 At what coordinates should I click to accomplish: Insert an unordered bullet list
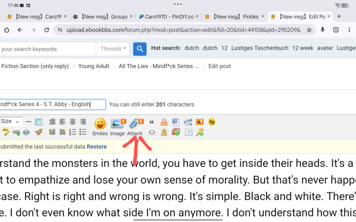(83, 132)
